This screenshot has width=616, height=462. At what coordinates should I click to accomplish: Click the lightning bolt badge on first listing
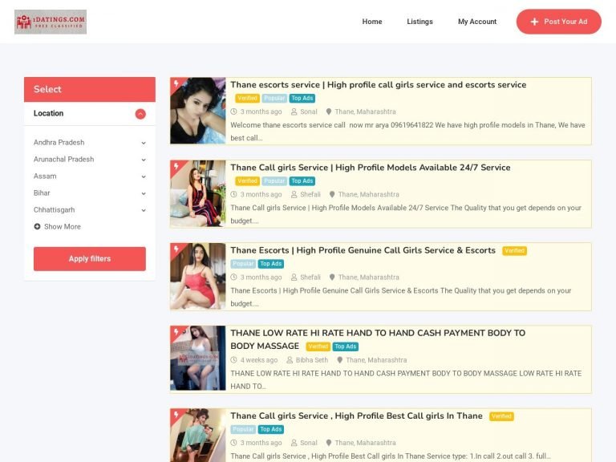(x=176, y=83)
